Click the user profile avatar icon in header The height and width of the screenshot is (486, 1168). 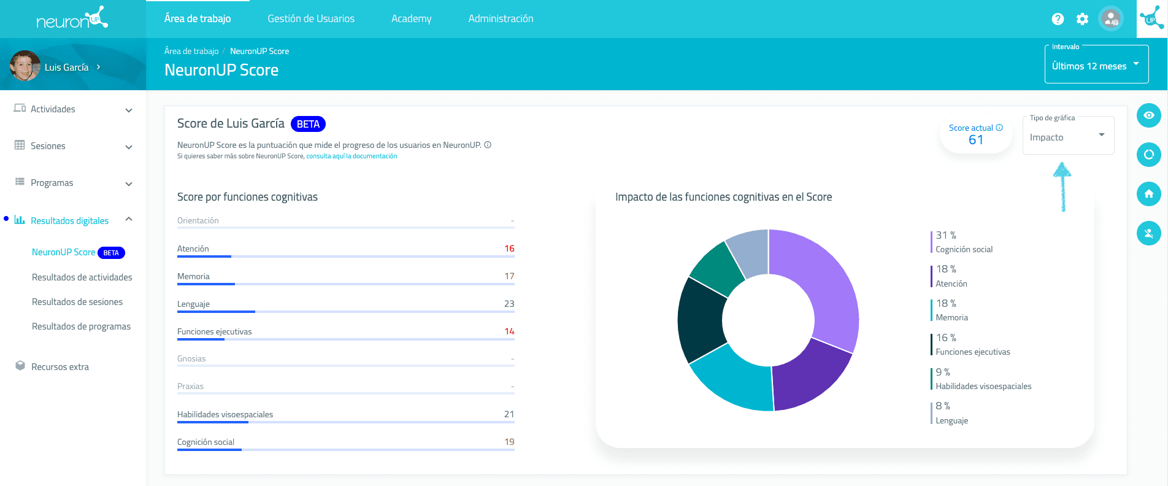pyautogui.click(x=1111, y=19)
